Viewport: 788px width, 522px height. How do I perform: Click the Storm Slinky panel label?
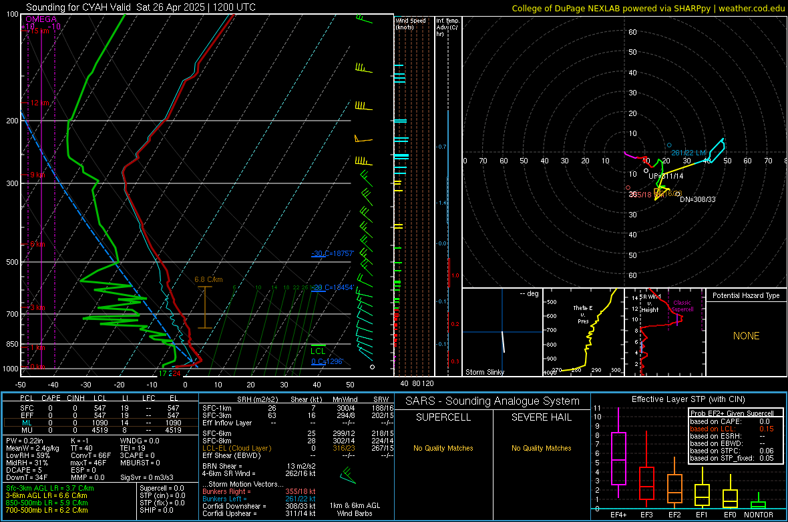coord(484,372)
